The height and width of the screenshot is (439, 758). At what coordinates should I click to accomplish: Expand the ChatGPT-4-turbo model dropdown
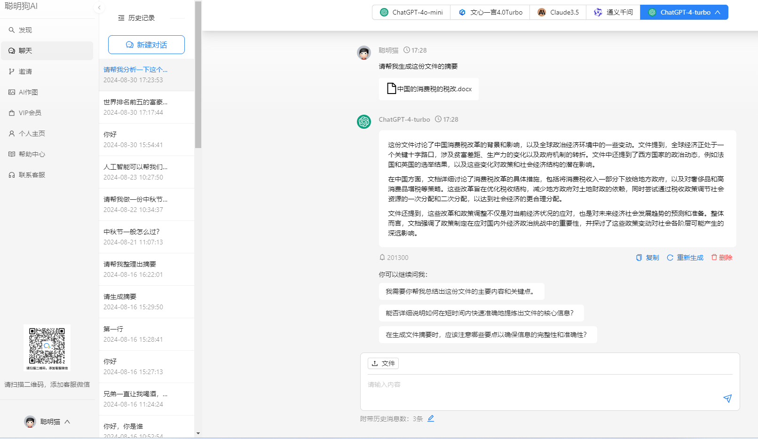(x=718, y=12)
